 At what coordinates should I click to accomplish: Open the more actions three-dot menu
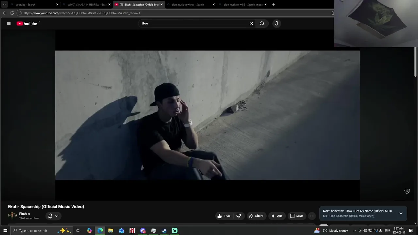pyautogui.click(x=312, y=216)
